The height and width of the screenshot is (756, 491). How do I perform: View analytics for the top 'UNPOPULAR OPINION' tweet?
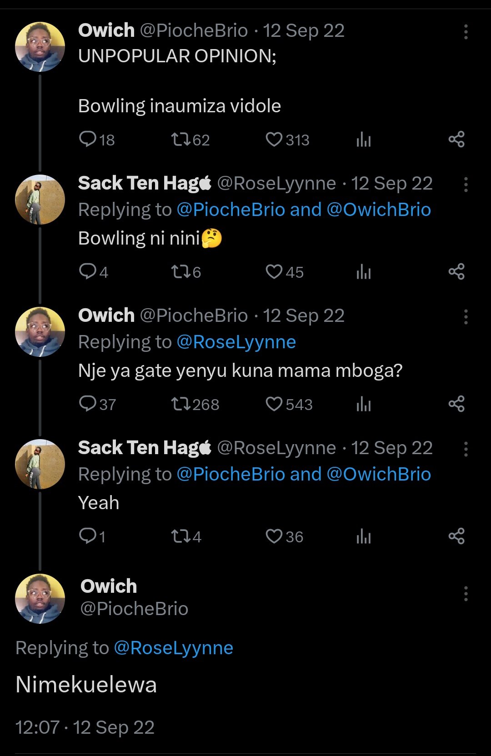363,140
